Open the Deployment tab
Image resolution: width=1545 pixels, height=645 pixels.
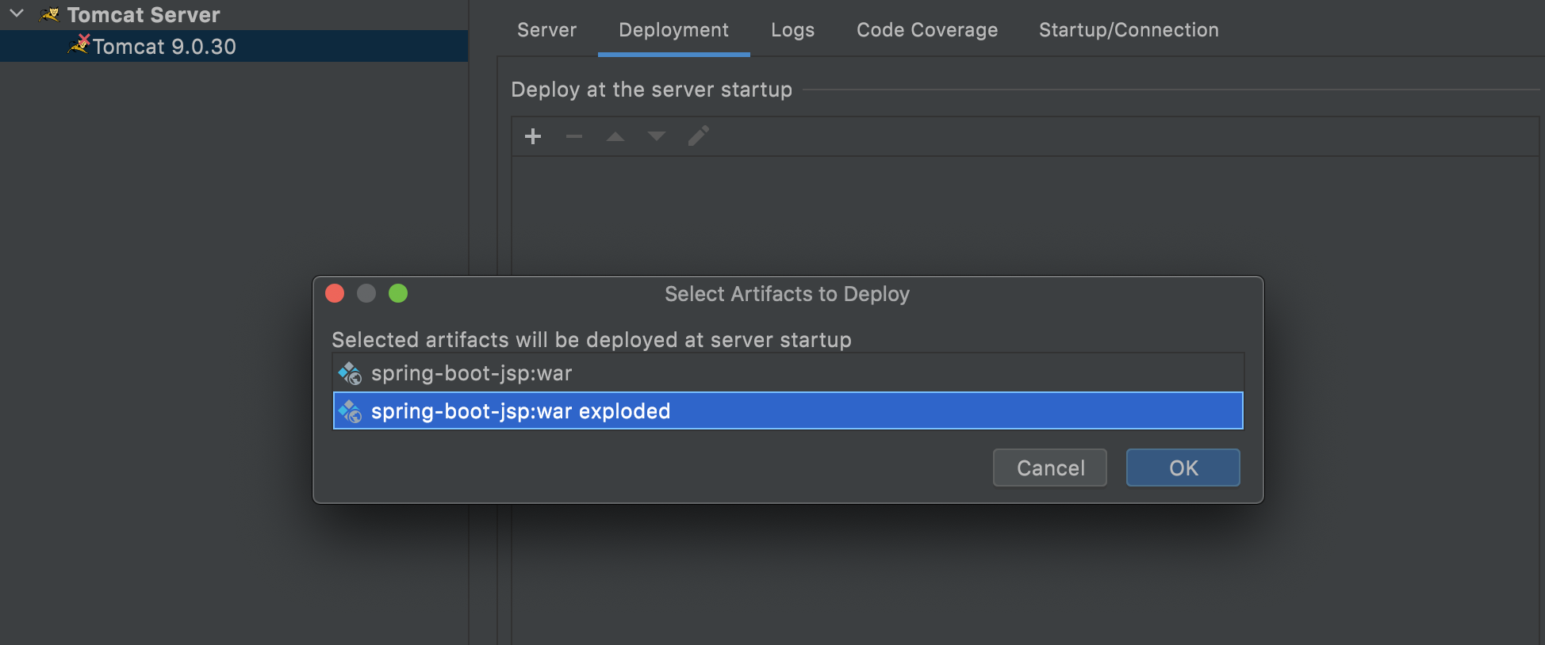[x=673, y=30]
